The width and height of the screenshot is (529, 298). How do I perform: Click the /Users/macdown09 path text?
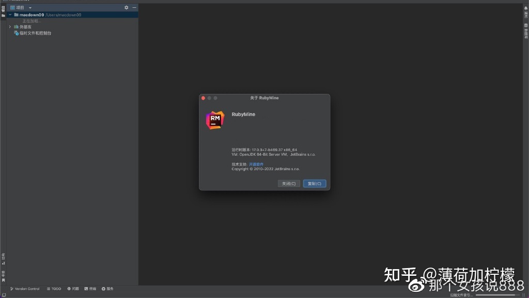(x=64, y=15)
